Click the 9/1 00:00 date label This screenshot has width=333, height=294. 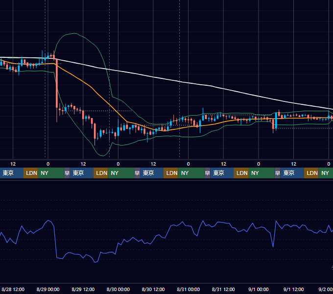tap(259, 289)
